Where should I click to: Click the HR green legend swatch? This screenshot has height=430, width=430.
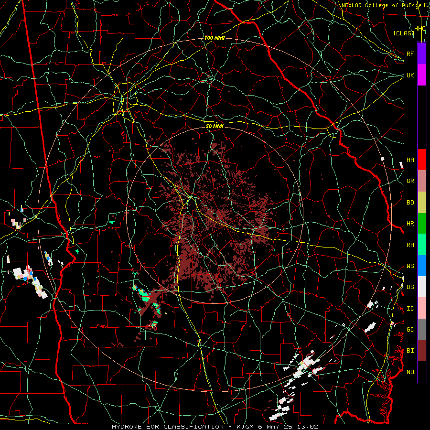pyautogui.click(x=422, y=224)
